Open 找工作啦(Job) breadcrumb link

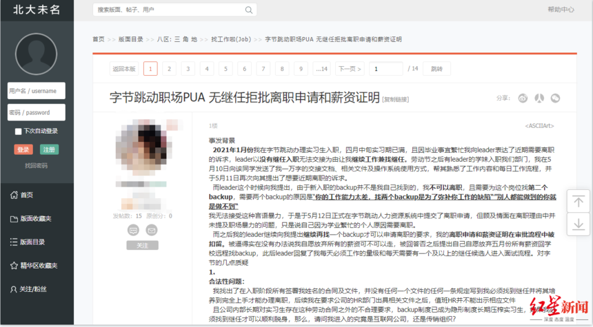tap(231, 39)
